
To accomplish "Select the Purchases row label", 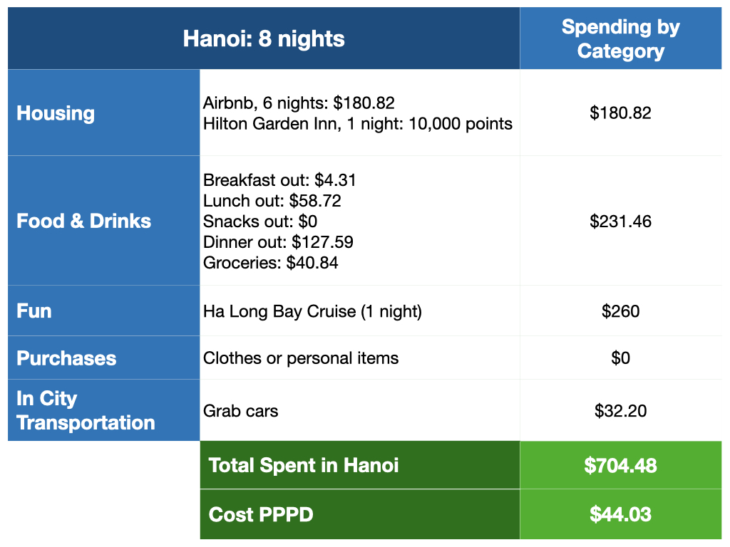I will 66,358.
